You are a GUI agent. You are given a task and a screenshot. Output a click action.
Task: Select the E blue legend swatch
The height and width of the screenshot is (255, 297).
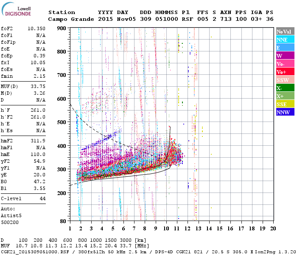click(285, 48)
